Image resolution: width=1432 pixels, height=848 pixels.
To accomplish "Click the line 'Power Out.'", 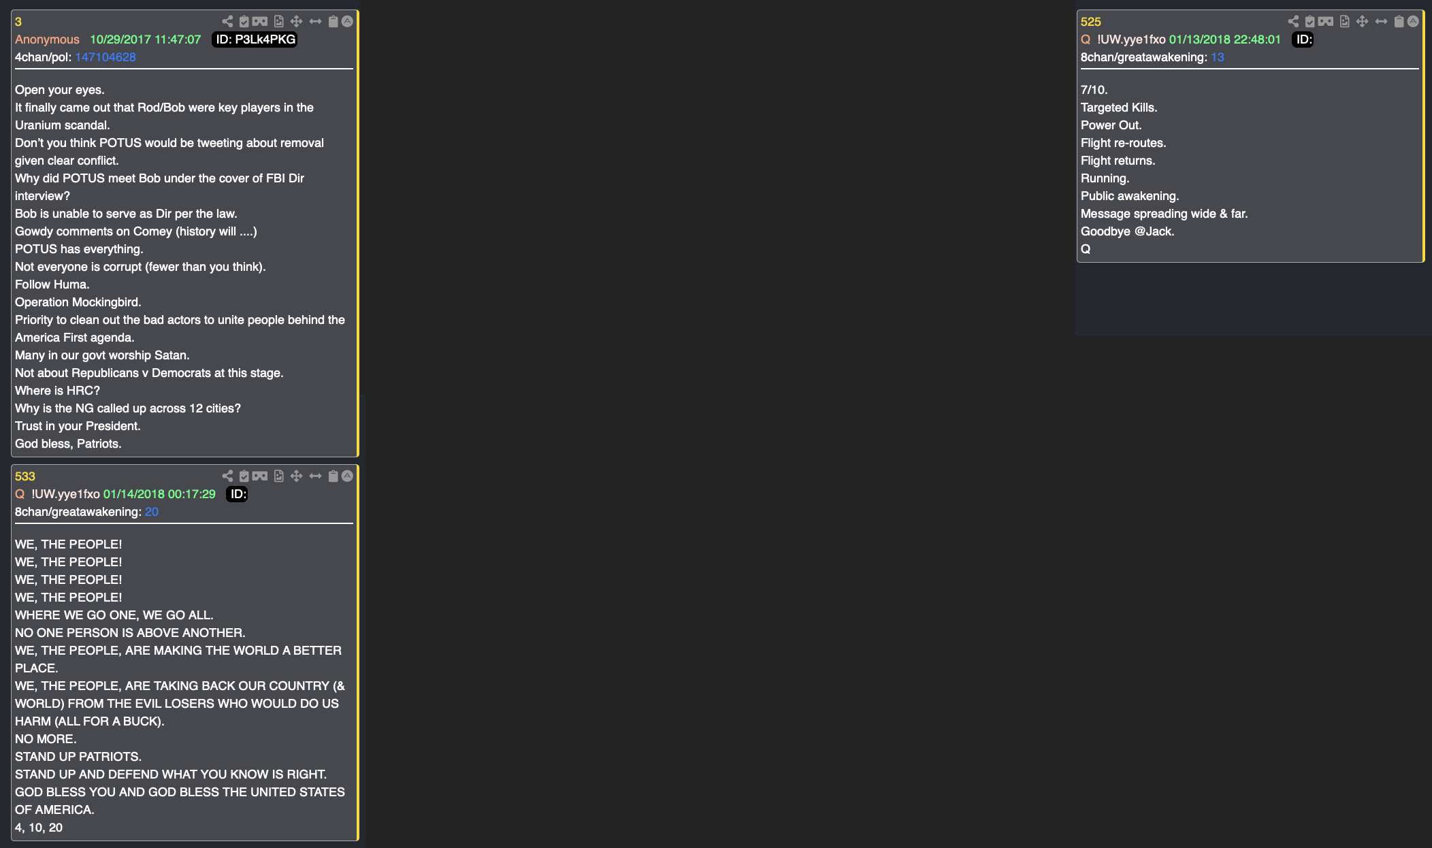I will click(1111, 125).
